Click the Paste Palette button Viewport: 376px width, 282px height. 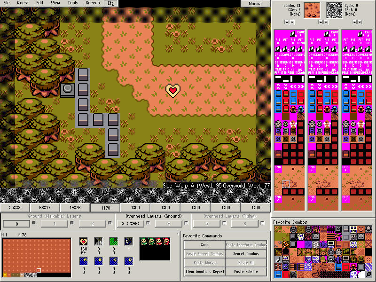(x=246, y=272)
